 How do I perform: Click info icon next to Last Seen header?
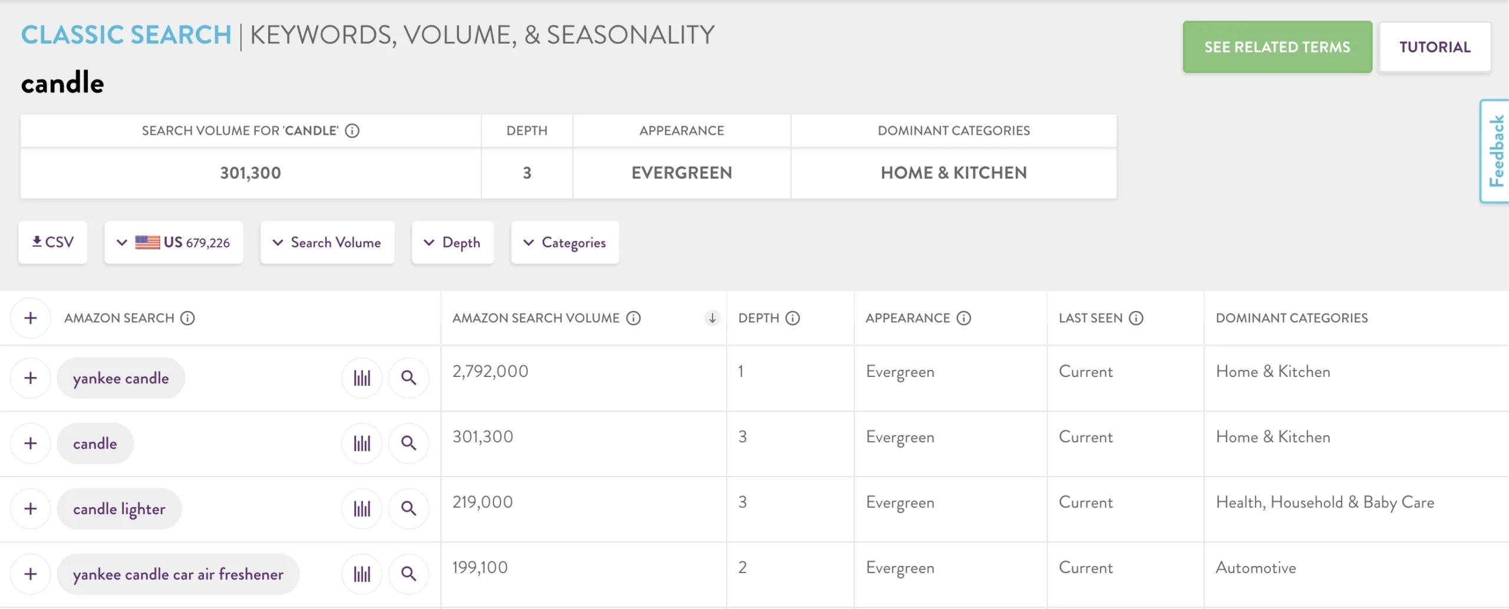[1136, 318]
